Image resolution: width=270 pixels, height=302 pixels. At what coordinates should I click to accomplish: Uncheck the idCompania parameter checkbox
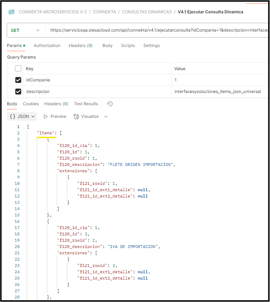[18, 80]
